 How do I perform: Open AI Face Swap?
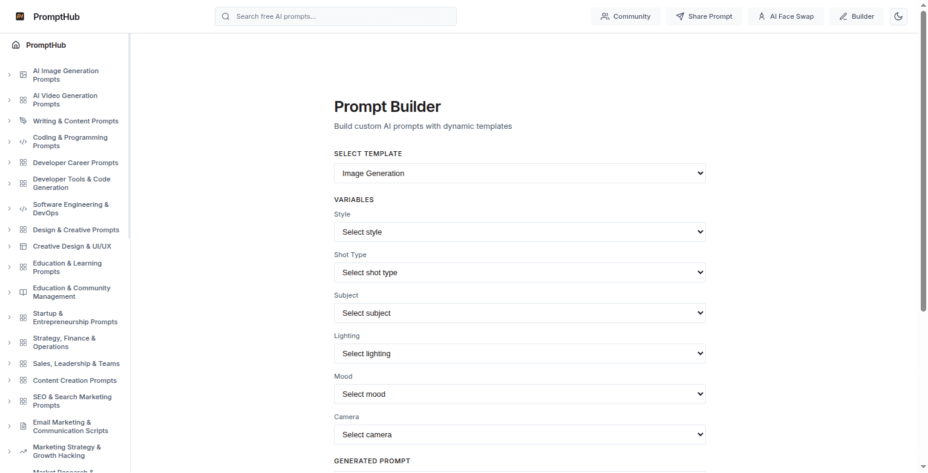pyautogui.click(x=786, y=16)
